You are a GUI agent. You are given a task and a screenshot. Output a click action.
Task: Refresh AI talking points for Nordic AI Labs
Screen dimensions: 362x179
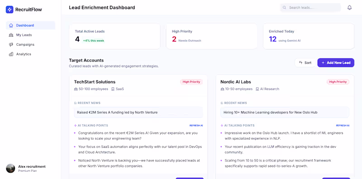pyautogui.click(x=343, y=126)
